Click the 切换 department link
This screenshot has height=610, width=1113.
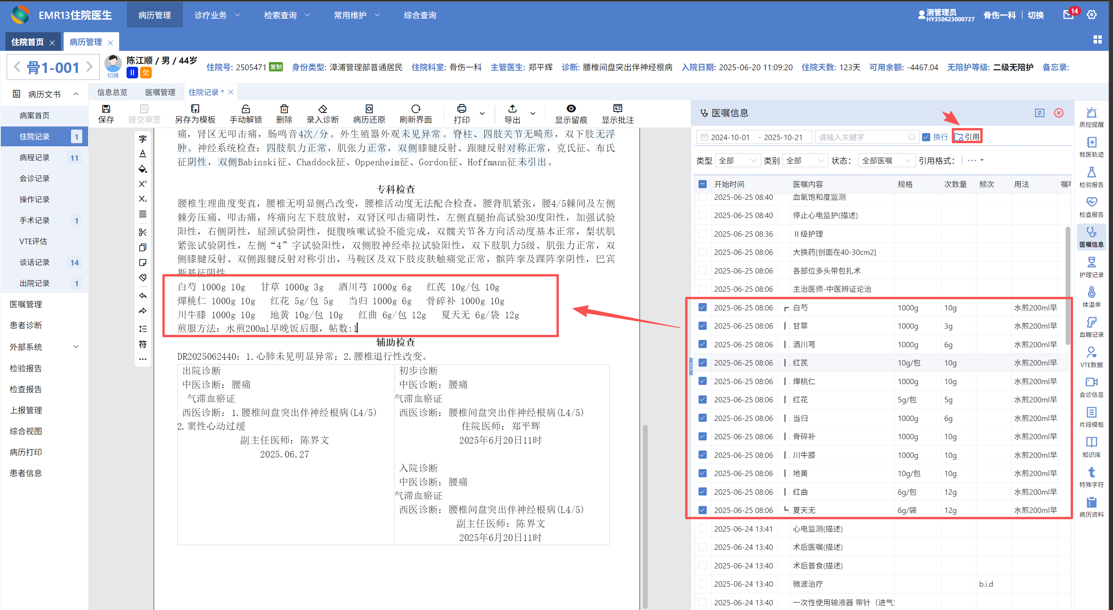click(1035, 15)
